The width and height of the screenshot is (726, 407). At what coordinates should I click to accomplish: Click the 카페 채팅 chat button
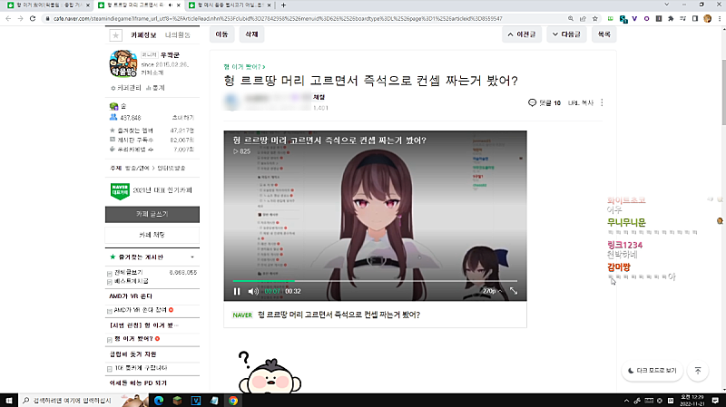pos(152,235)
